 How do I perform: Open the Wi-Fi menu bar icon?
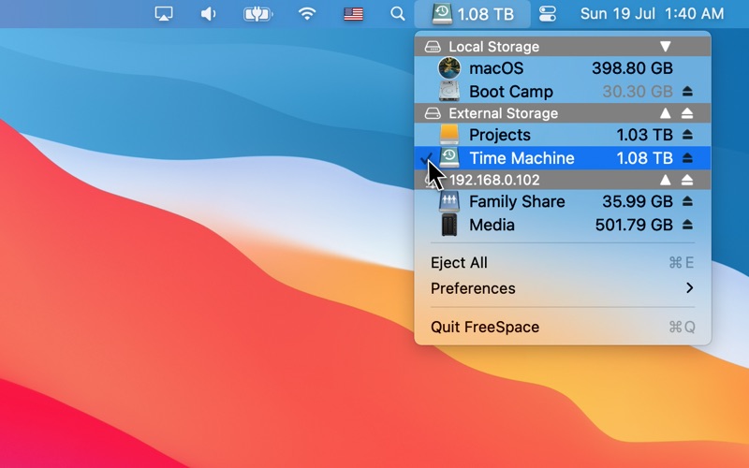coord(307,13)
